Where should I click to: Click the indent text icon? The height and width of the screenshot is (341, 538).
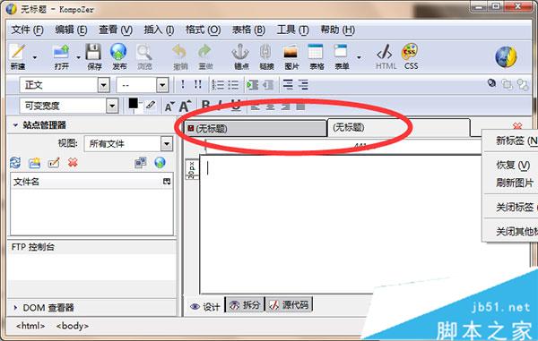pyautogui.click(x=253, y=84)
